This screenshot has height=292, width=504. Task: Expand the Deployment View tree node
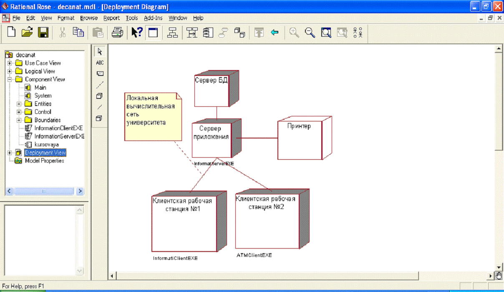point(9,153)
